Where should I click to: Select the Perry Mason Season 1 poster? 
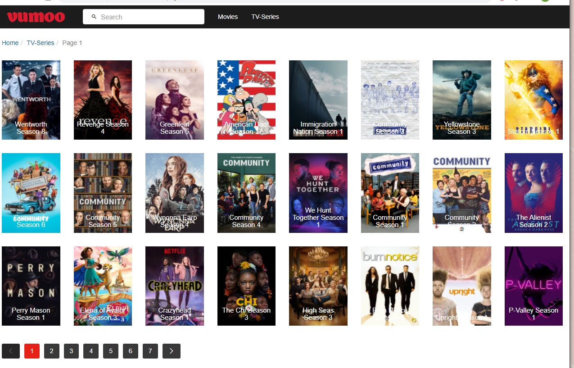[31, 286]
